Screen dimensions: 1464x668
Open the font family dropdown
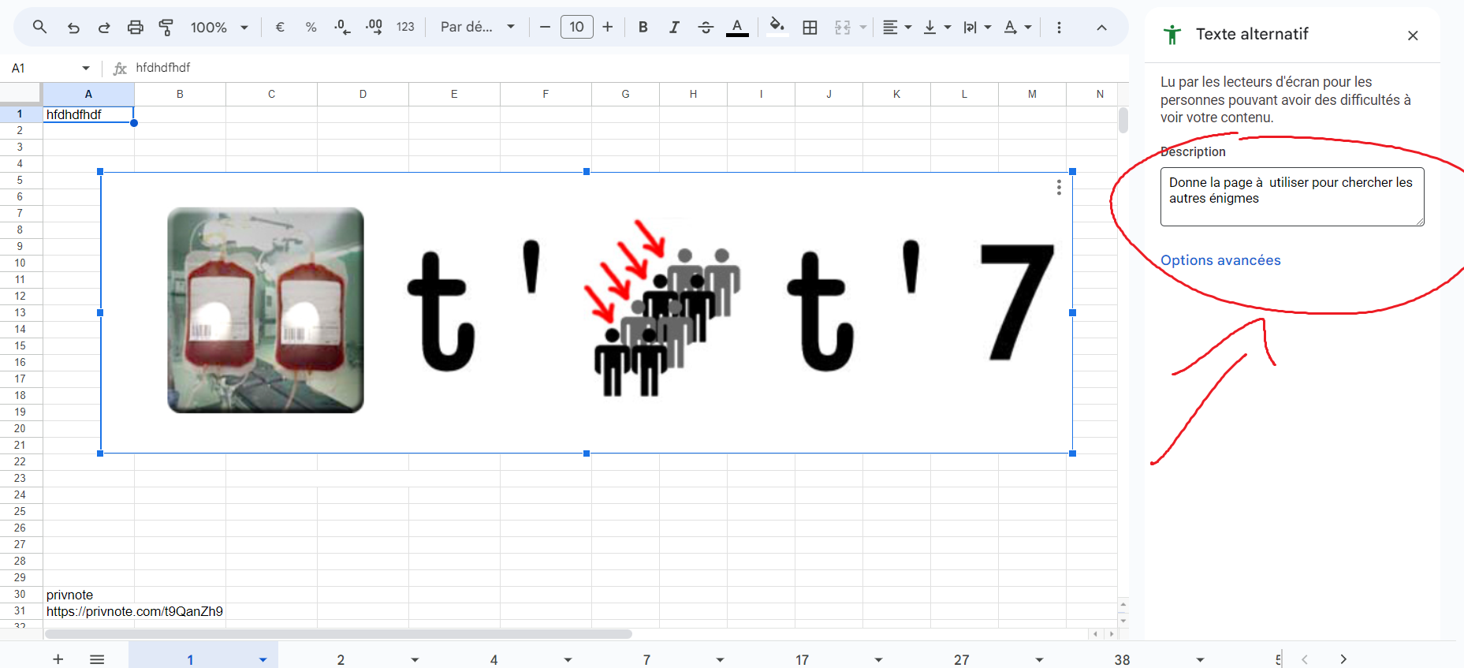(x=478, y=27)
